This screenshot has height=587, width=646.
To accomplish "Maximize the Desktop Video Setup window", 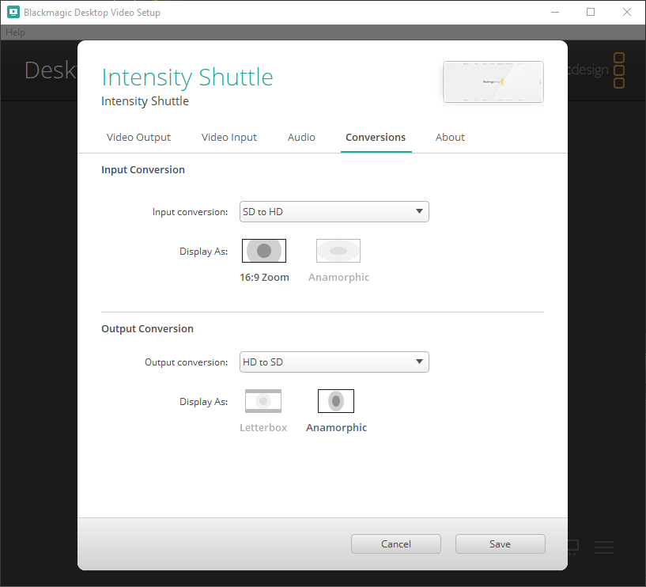I will click(x=591, y=12).
